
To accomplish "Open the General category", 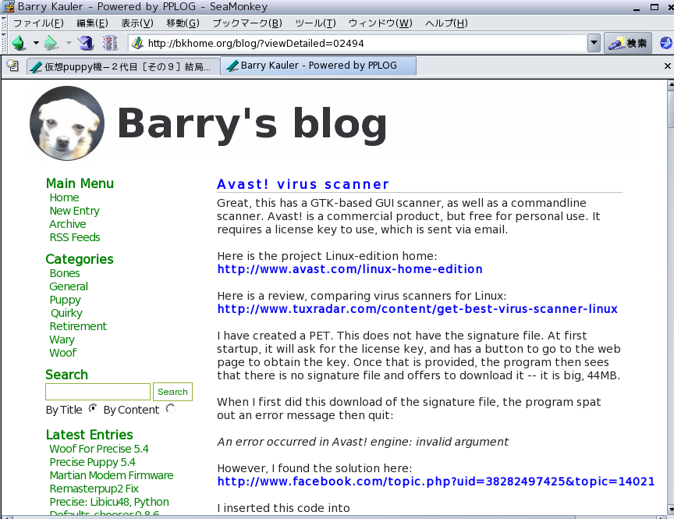I will [69, 286].
